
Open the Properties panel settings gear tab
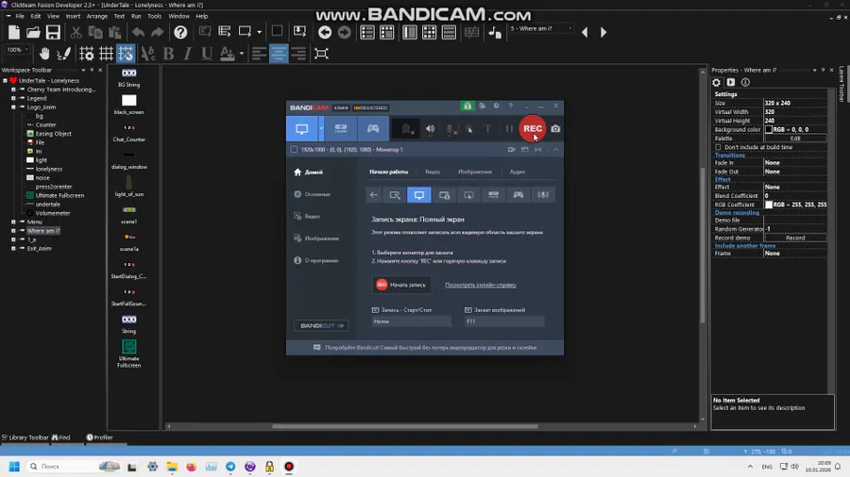716,83
